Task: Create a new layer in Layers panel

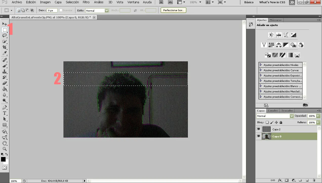Action: (307, 180)
